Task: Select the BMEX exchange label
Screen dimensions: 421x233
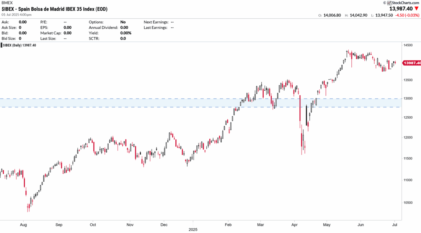Action: (x=7, y=3)
